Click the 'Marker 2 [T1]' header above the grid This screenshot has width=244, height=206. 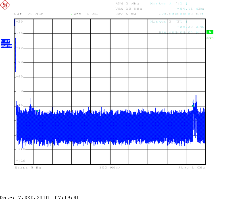point(169,3)
